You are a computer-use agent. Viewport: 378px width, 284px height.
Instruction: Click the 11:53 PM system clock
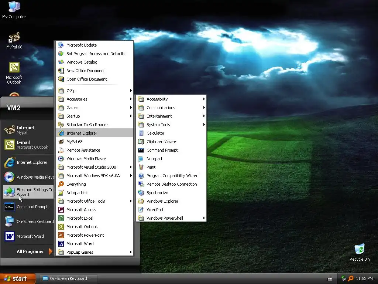364,278
